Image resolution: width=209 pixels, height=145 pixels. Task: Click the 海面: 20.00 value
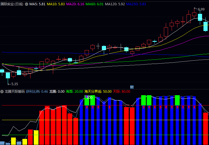point(74,92)
